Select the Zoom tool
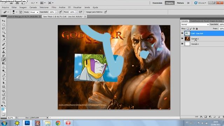This screenshot has height=126, width=224. (3, 102)
